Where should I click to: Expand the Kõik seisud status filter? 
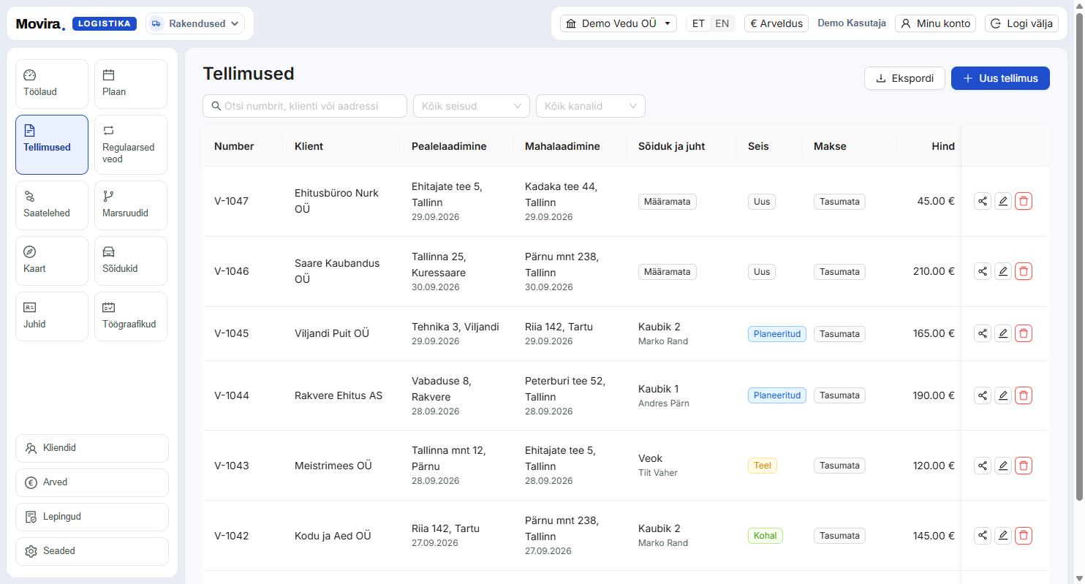(472, 106)
